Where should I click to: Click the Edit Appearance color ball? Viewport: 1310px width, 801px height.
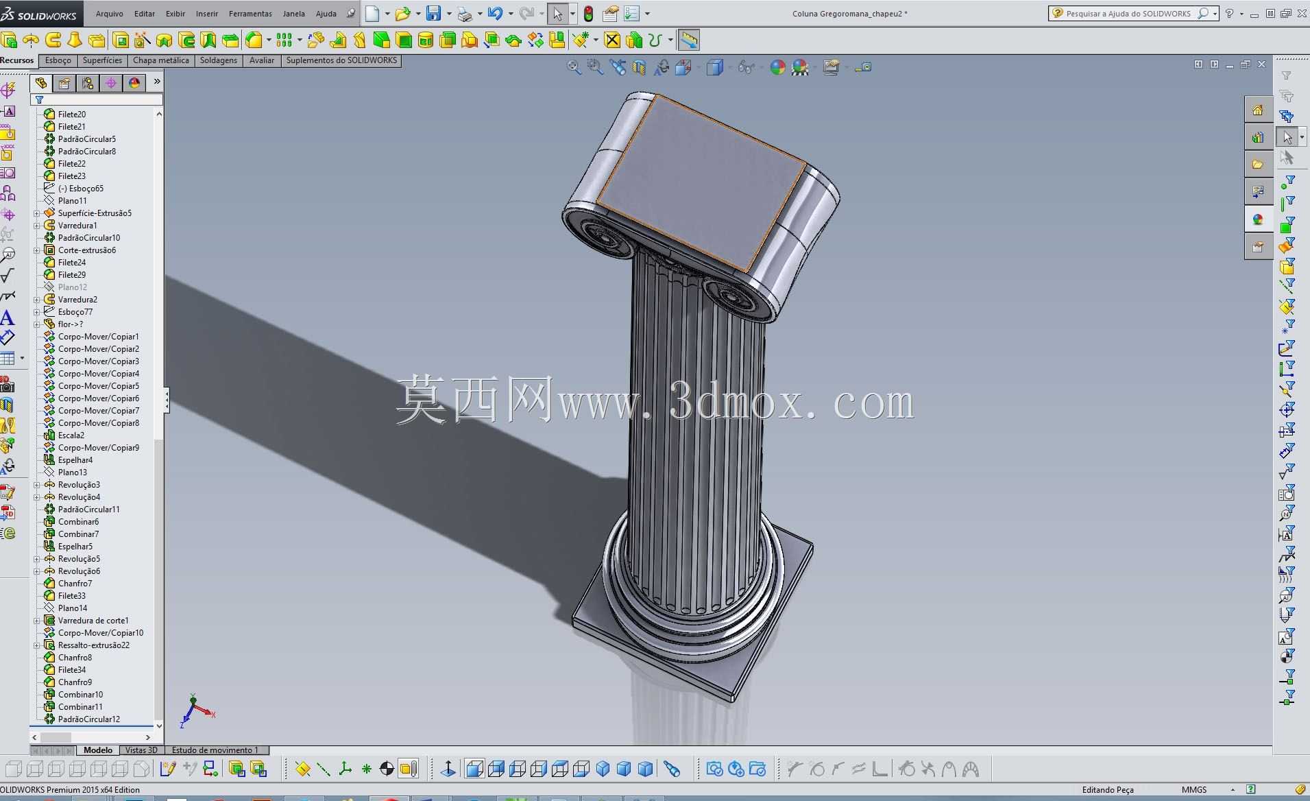point(777,67)
